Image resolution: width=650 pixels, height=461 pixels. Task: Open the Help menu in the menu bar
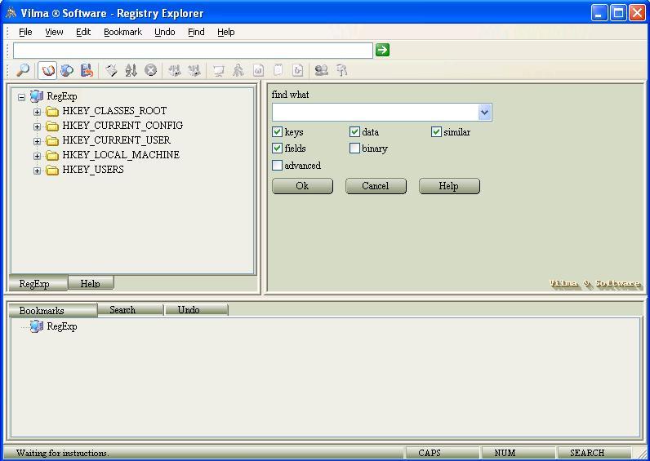226,32
